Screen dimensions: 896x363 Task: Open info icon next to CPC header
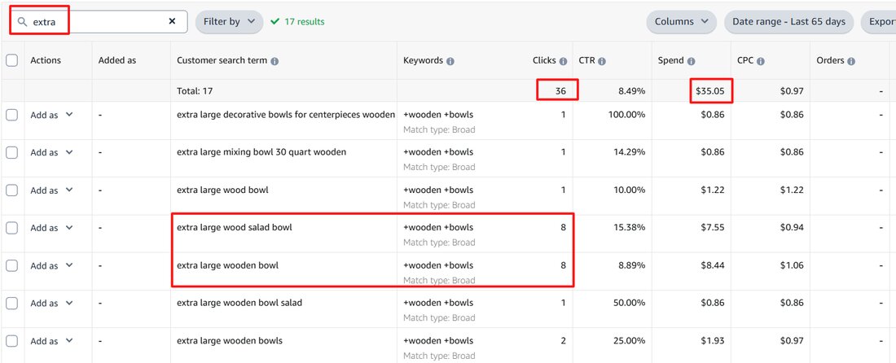(761, 61)
